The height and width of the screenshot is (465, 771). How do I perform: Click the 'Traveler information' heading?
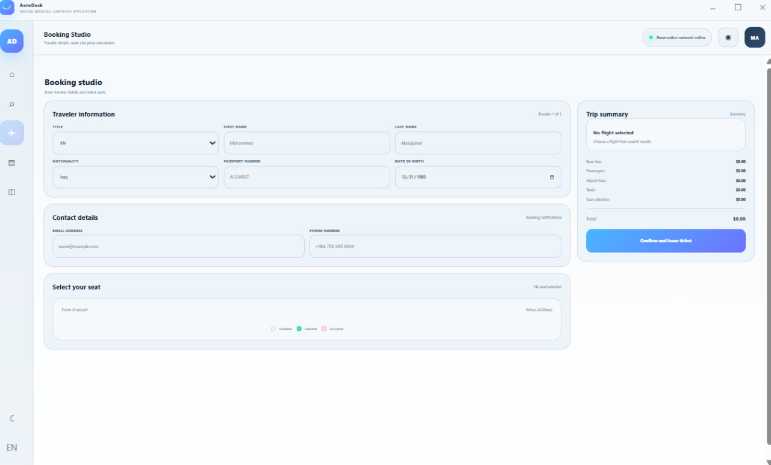84,114
